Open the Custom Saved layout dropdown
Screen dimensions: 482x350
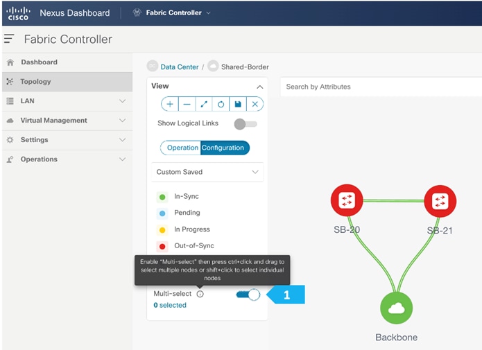[207, 172]
